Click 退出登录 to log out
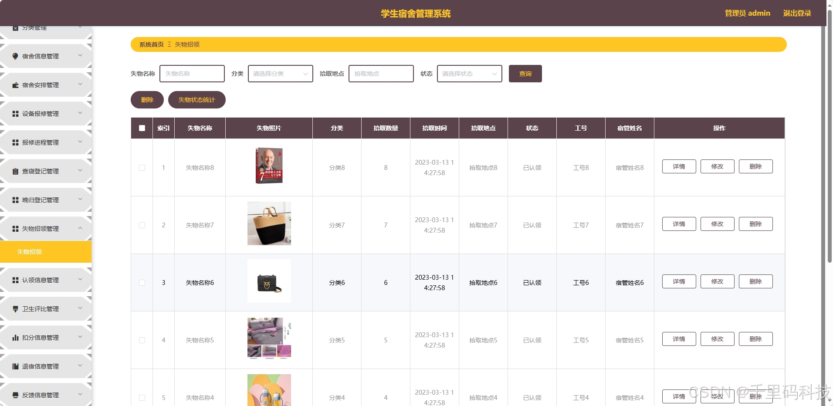This screenshot has width=833, height=406. [x=797, y=13]
